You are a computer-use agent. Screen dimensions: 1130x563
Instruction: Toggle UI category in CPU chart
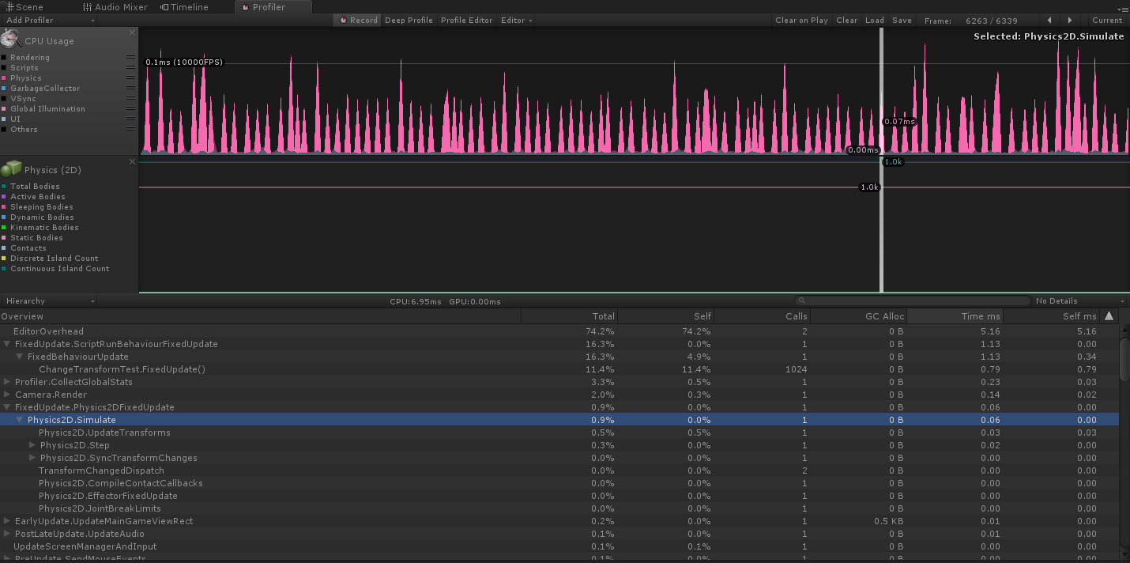tap(4, 119)
